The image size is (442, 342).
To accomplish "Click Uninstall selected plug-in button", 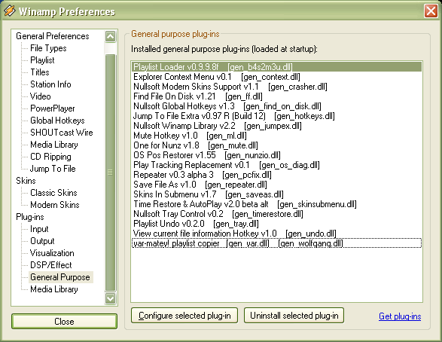I will coord(294,316).
